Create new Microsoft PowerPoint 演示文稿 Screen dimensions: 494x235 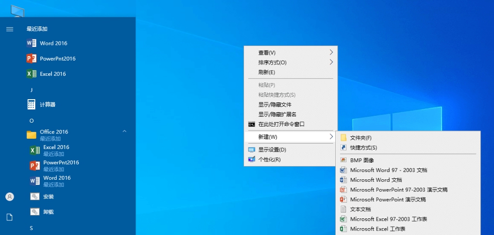pyautogui.click(x=408, y=199)
